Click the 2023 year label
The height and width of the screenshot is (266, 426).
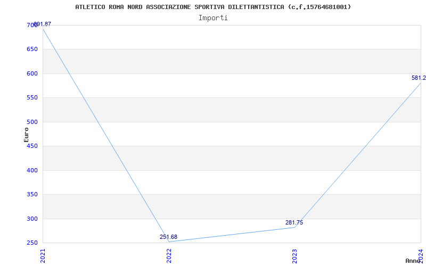(x=295, y=256)
